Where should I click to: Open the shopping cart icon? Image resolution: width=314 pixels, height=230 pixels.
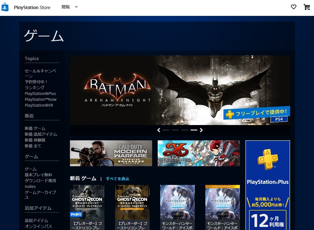[x=307, y=7]
